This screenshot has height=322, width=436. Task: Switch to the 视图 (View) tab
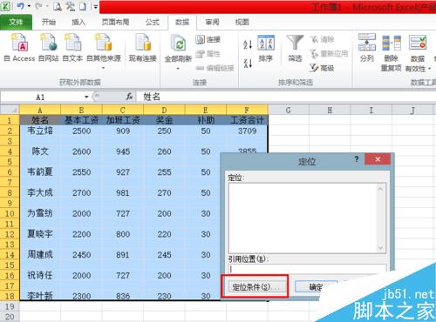[242, 22]
